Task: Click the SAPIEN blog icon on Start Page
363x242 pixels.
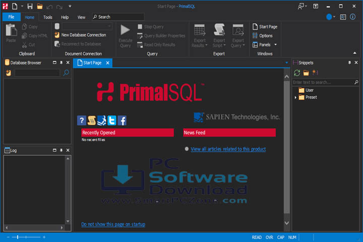Action: 102,120
